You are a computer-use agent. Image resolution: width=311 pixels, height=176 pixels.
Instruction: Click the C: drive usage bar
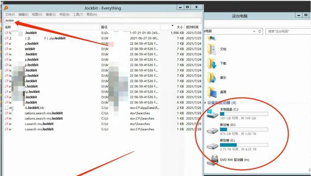(x=244, y=114)
